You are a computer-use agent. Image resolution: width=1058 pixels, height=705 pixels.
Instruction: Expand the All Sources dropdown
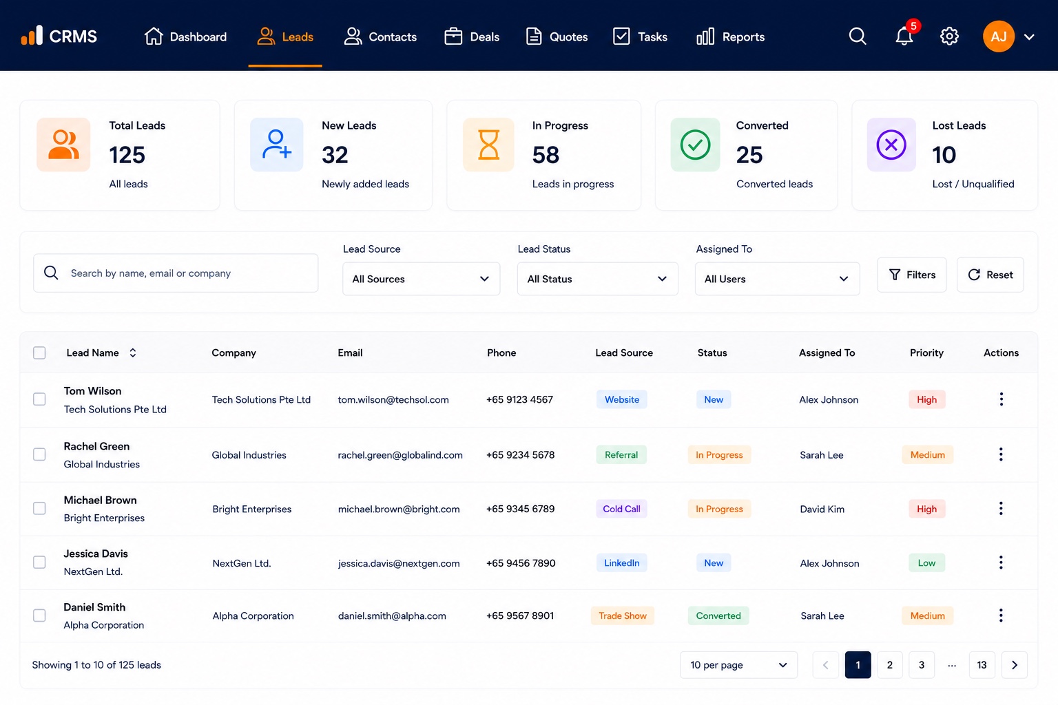pos(422,279)
